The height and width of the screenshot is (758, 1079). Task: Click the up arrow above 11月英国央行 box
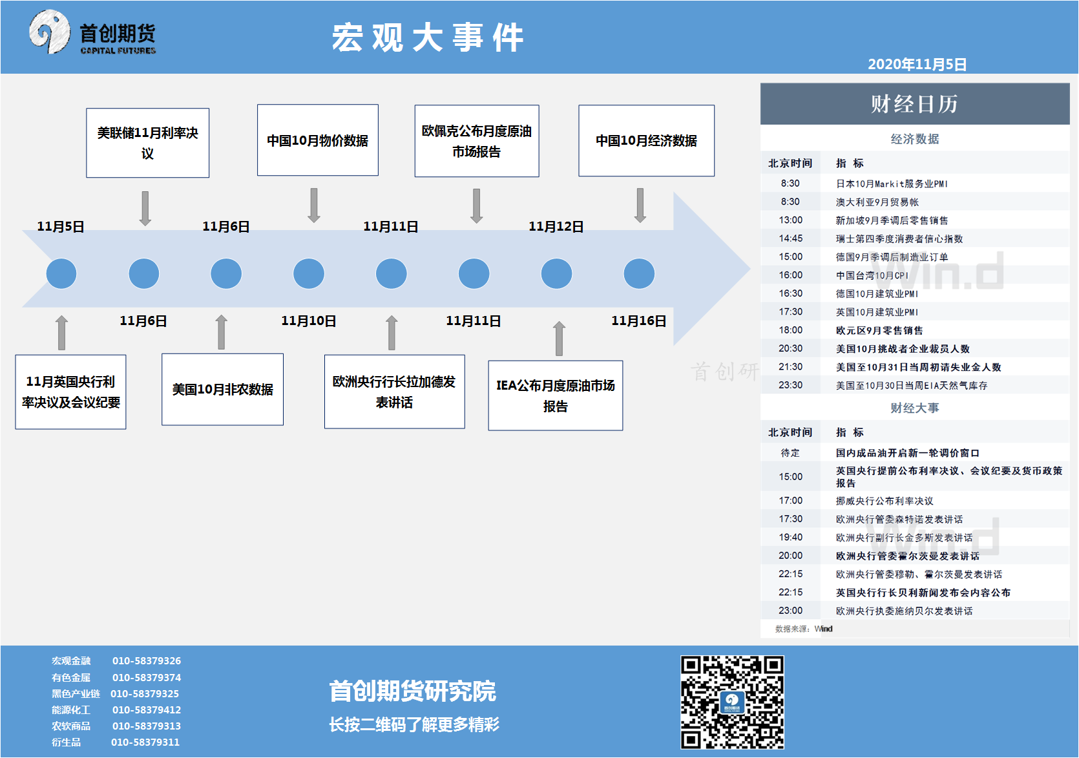pyautogui.click(x=61, y=333)
